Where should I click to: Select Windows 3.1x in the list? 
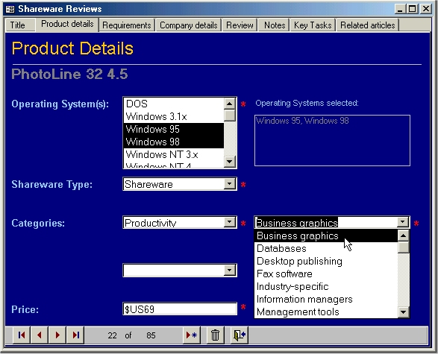(173, 116)
